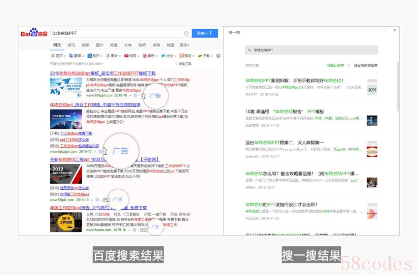
Task: Click the thumbnail of the LinkedIn article
Action: click(372, 152)
